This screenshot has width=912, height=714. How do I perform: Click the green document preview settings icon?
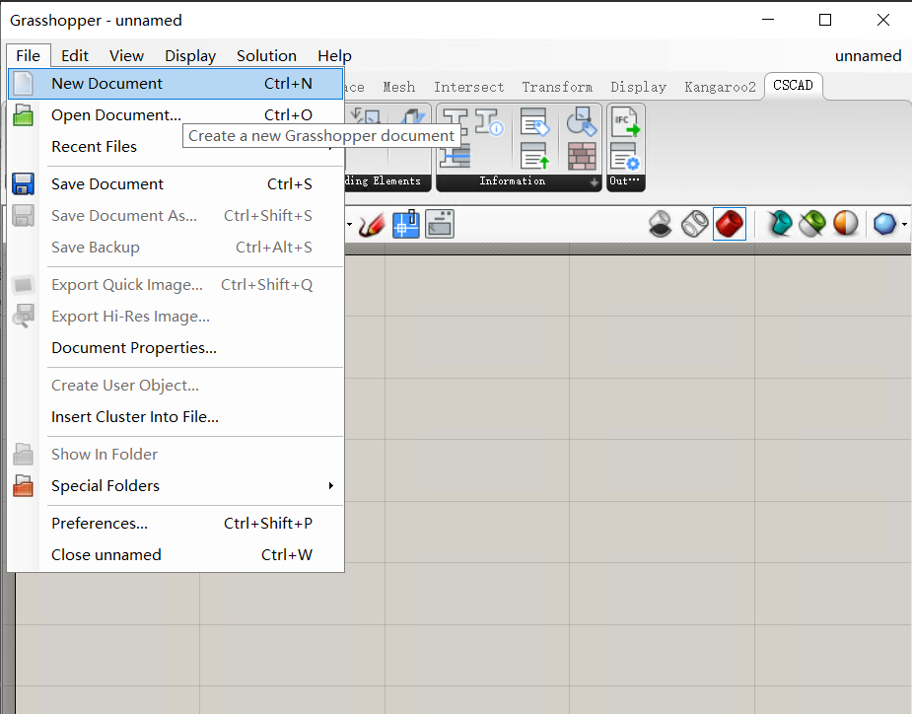[x=812, y=224]
